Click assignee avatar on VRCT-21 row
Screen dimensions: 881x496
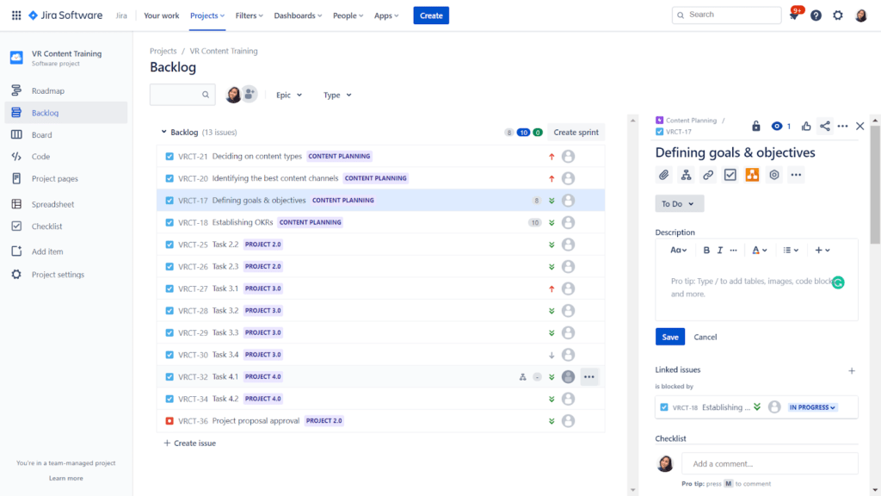(x=568, y=157)
